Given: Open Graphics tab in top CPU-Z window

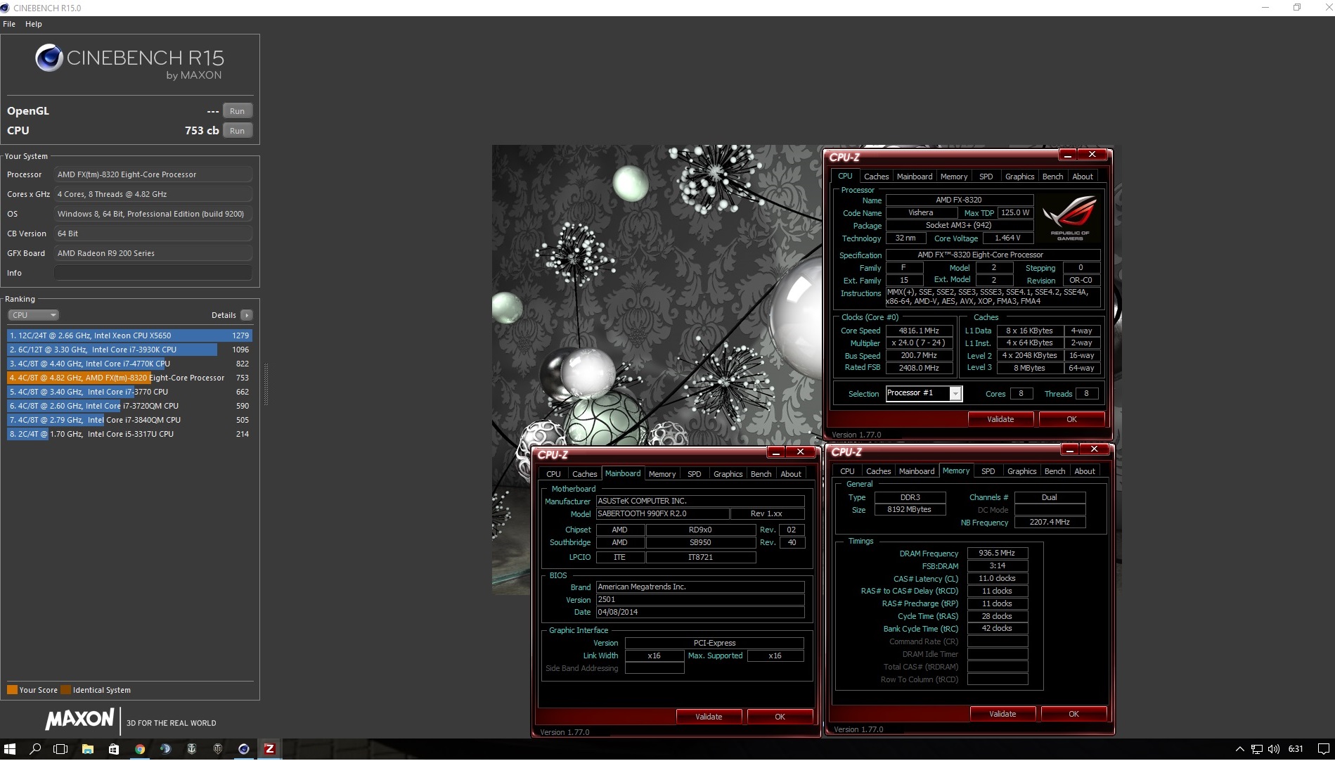Looking at the screenshot, I should tap(1019, 177).
